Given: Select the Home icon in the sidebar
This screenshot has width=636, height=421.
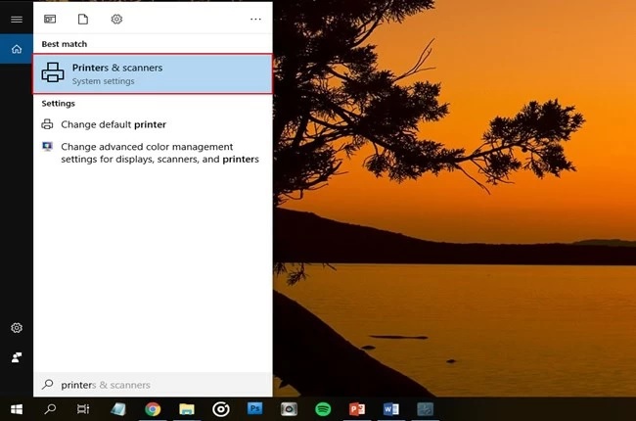Looking at the screenshot, I should tap(17, 49).
